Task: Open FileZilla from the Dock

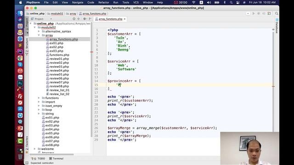Action: click(x=20, y=96)
